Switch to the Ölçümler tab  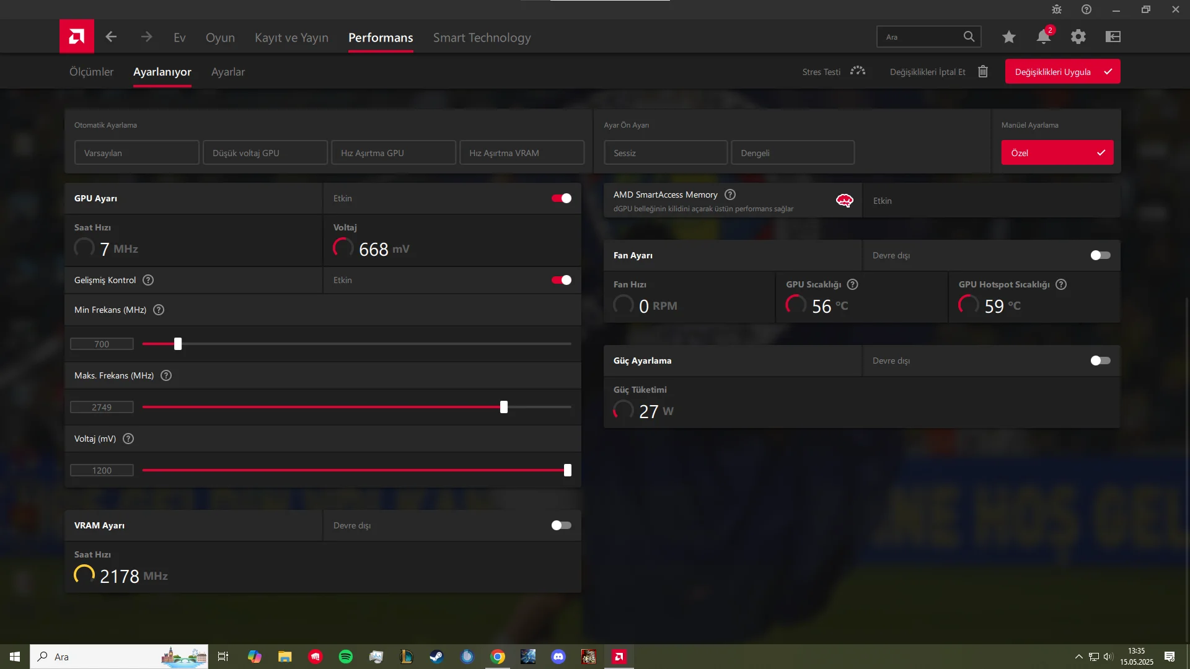click(91, 72)
